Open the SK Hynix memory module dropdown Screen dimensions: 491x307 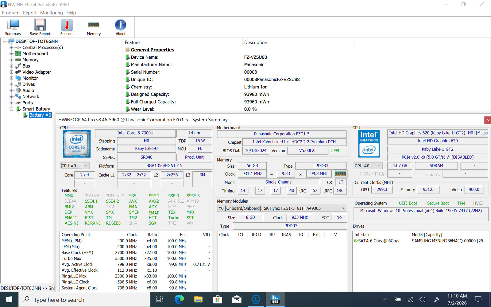282,208
